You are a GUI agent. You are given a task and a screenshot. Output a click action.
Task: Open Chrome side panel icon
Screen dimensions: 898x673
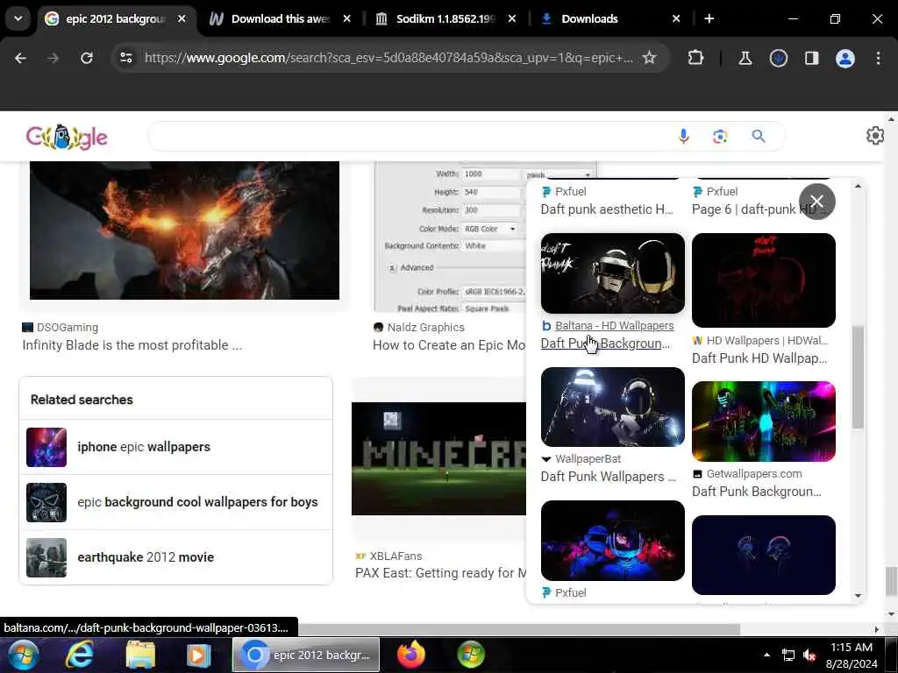point(811,58)
